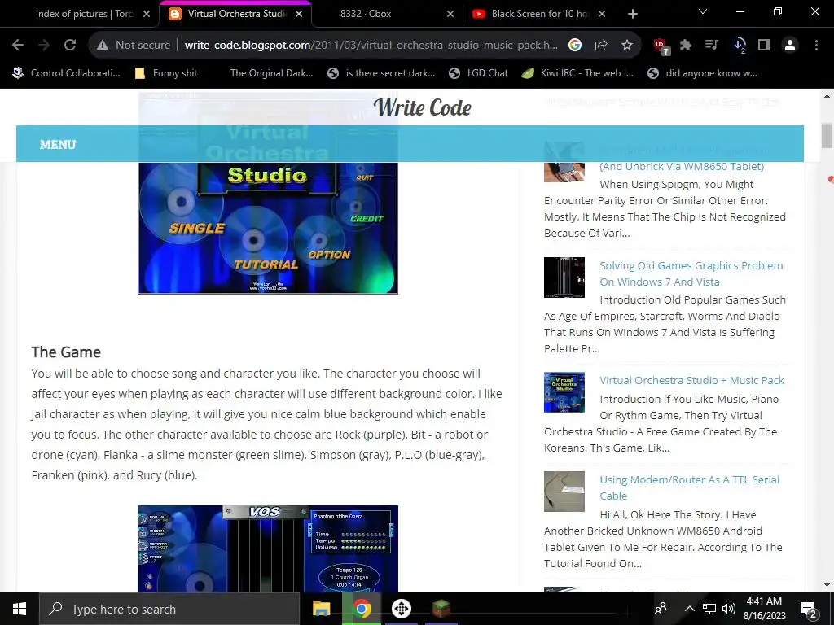
Task: Open the clock showing 4:41 AM
Action: click(764, 609)
